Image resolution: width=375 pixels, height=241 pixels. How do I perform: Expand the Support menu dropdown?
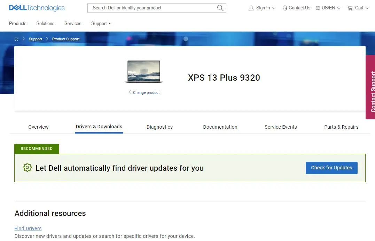[x=101, y=23]
